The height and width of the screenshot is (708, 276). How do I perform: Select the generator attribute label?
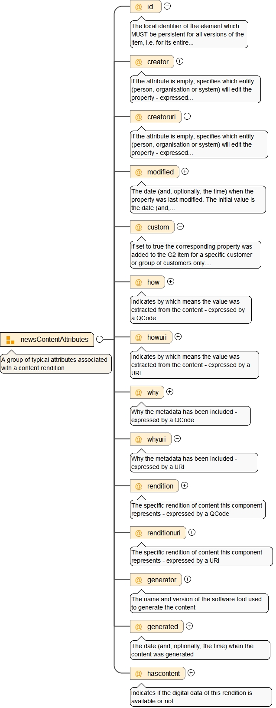(162, 580)
